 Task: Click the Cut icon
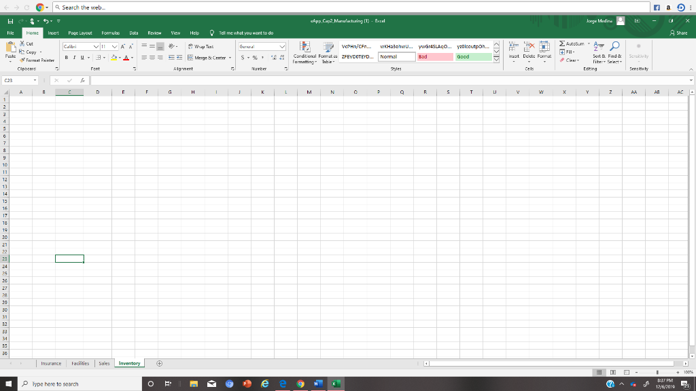[x=24, y=43]
